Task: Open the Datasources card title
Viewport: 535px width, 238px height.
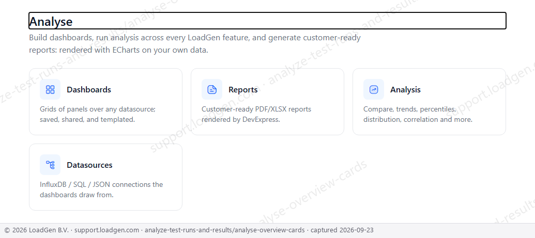Action: pyautogui.click(x=89, y=165)
